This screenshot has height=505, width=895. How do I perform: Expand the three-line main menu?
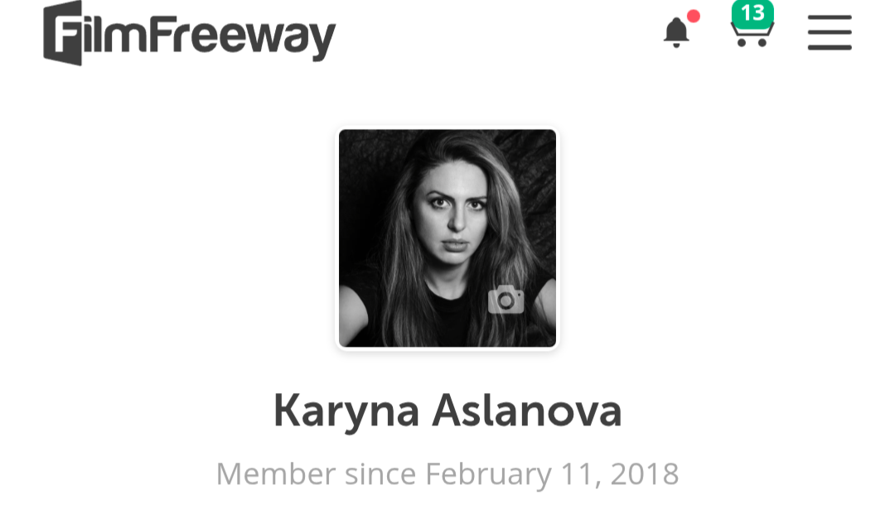830,32
